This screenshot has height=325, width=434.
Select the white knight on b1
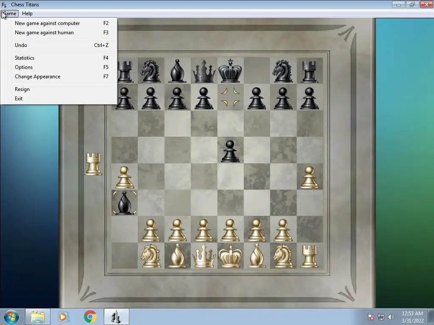coord(150,256)
